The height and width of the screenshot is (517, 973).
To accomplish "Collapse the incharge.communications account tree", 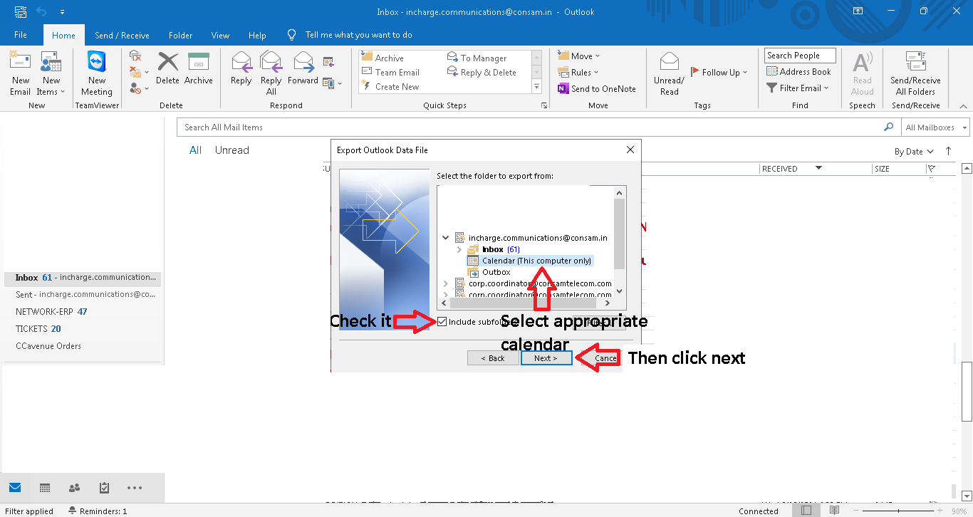I will point(446,238).
